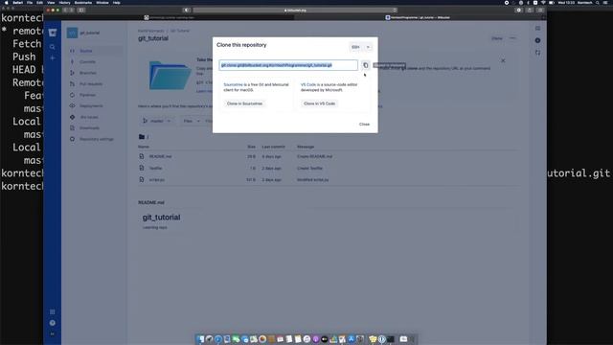The width and height of the screenshot is (613, 345).
Task: Open script.py in file list
Action: pyautogui.click(x=157, y=180)
